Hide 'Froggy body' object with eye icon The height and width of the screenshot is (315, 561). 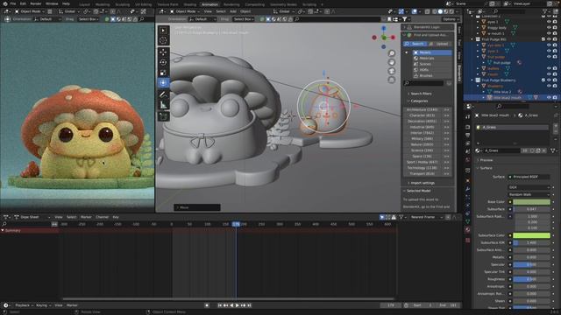(x=549, y=27)
